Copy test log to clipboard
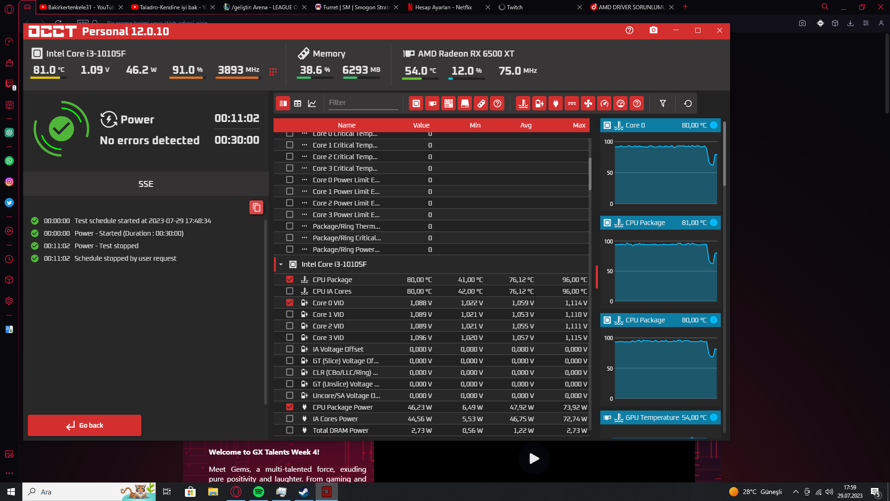Image resolution: width=890 pixels, height=501 pixels. [256, 207]
